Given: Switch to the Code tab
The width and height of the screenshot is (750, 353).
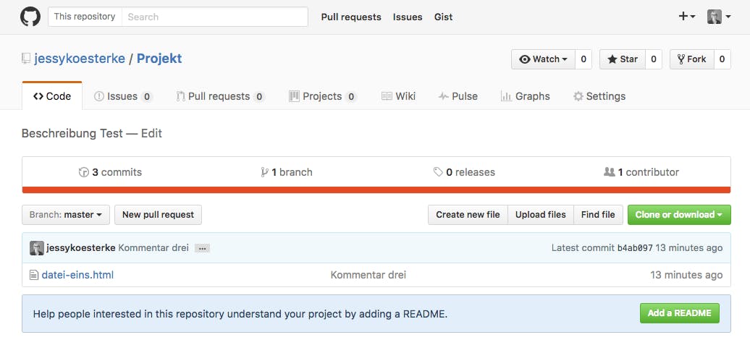Looking at the screenshot, I should [52, 96].
